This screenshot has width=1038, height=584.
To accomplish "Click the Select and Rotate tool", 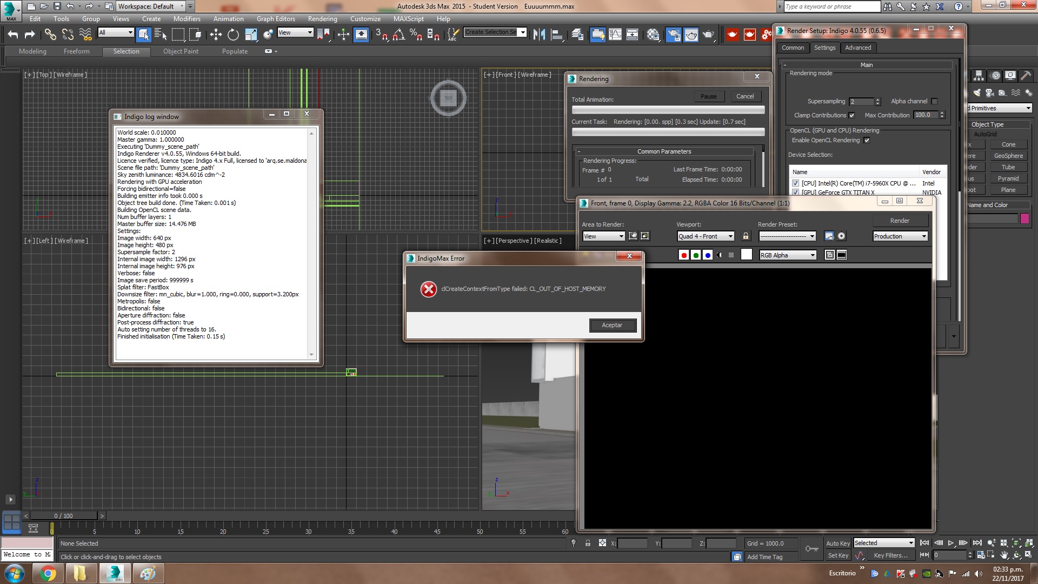I will 233,35.
